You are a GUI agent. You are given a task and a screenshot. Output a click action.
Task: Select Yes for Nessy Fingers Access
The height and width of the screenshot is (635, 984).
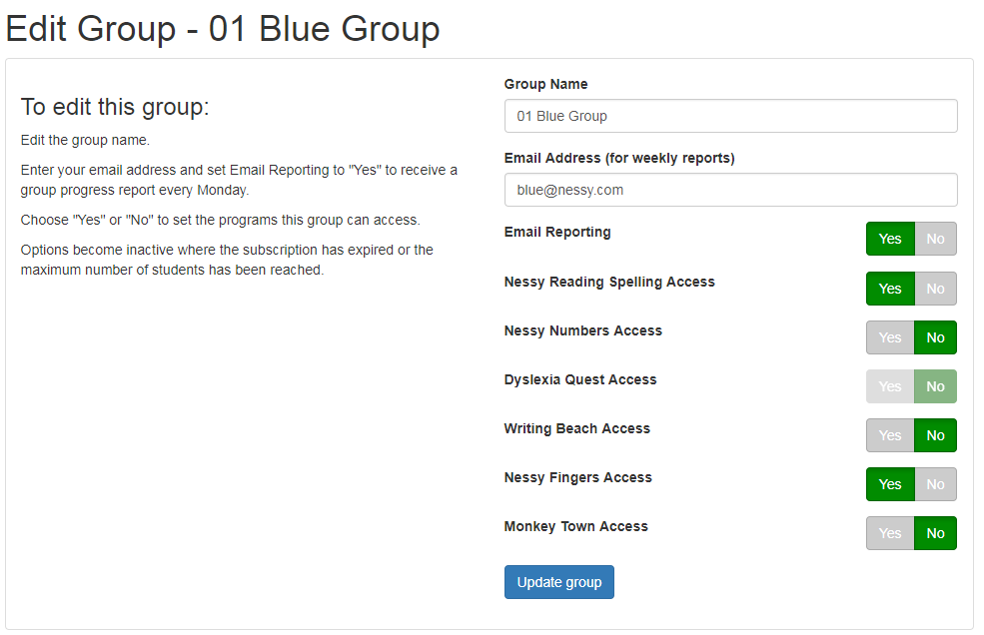coord(890,484)
